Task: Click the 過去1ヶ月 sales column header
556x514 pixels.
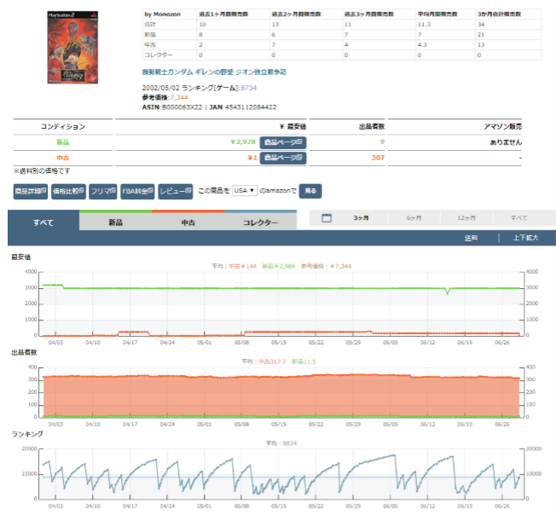Action: [x=223, y=14]
